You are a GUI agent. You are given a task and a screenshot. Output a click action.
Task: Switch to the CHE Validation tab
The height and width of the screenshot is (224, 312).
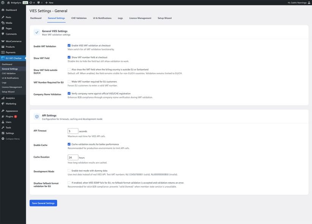coord(79,18)
